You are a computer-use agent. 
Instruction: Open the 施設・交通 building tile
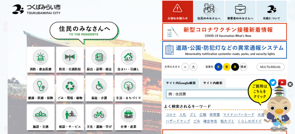point(41,117)
